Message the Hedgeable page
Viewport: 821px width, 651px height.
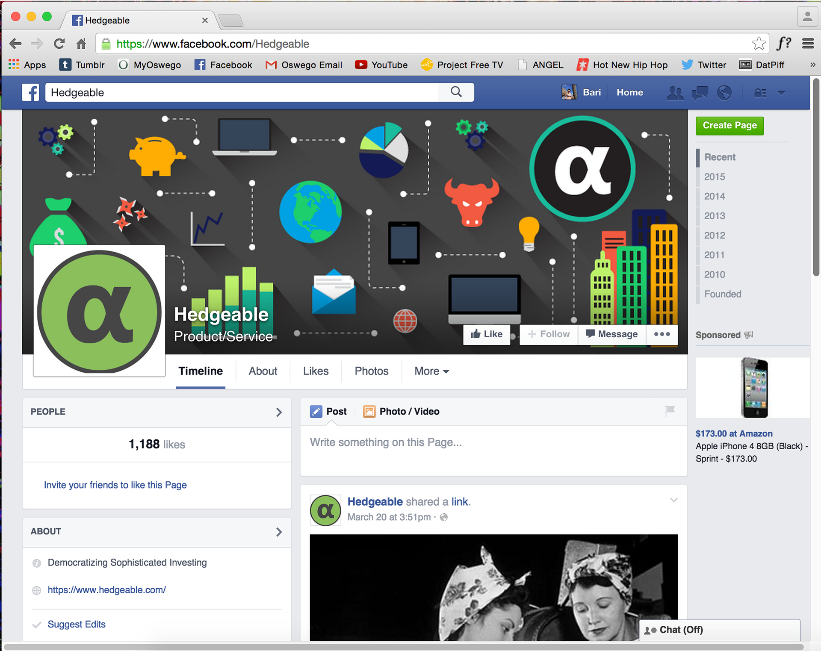tap(612, 334)
